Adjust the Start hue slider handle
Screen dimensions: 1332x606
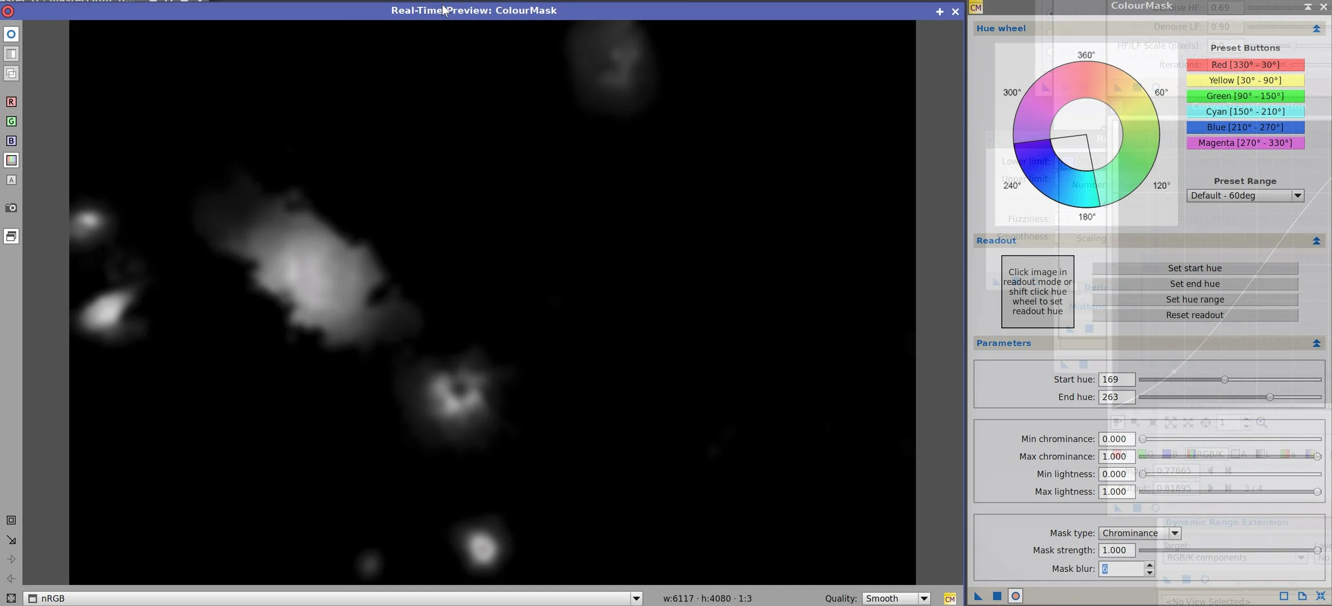point(1224,379)
